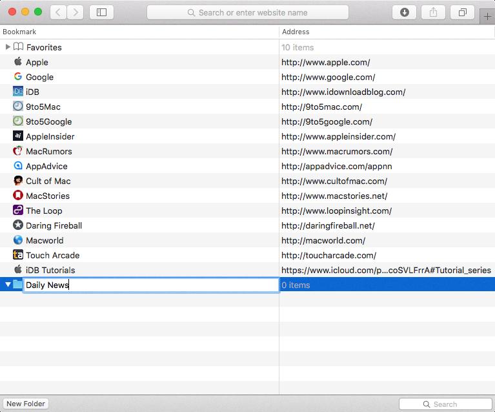Select the 9to5Mac bookmark name
This screenshot has width=495, height=412.
click(x=43, y=107)
